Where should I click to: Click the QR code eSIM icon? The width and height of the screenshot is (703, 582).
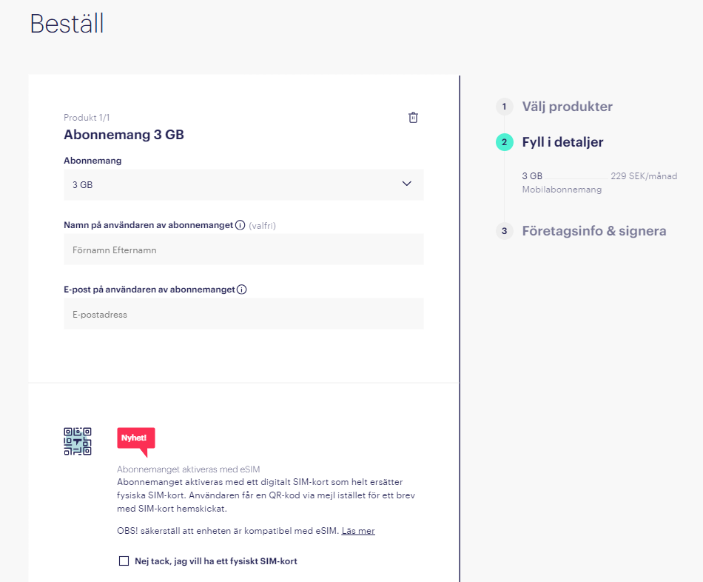pyautogui.click(x=78, y=441)
